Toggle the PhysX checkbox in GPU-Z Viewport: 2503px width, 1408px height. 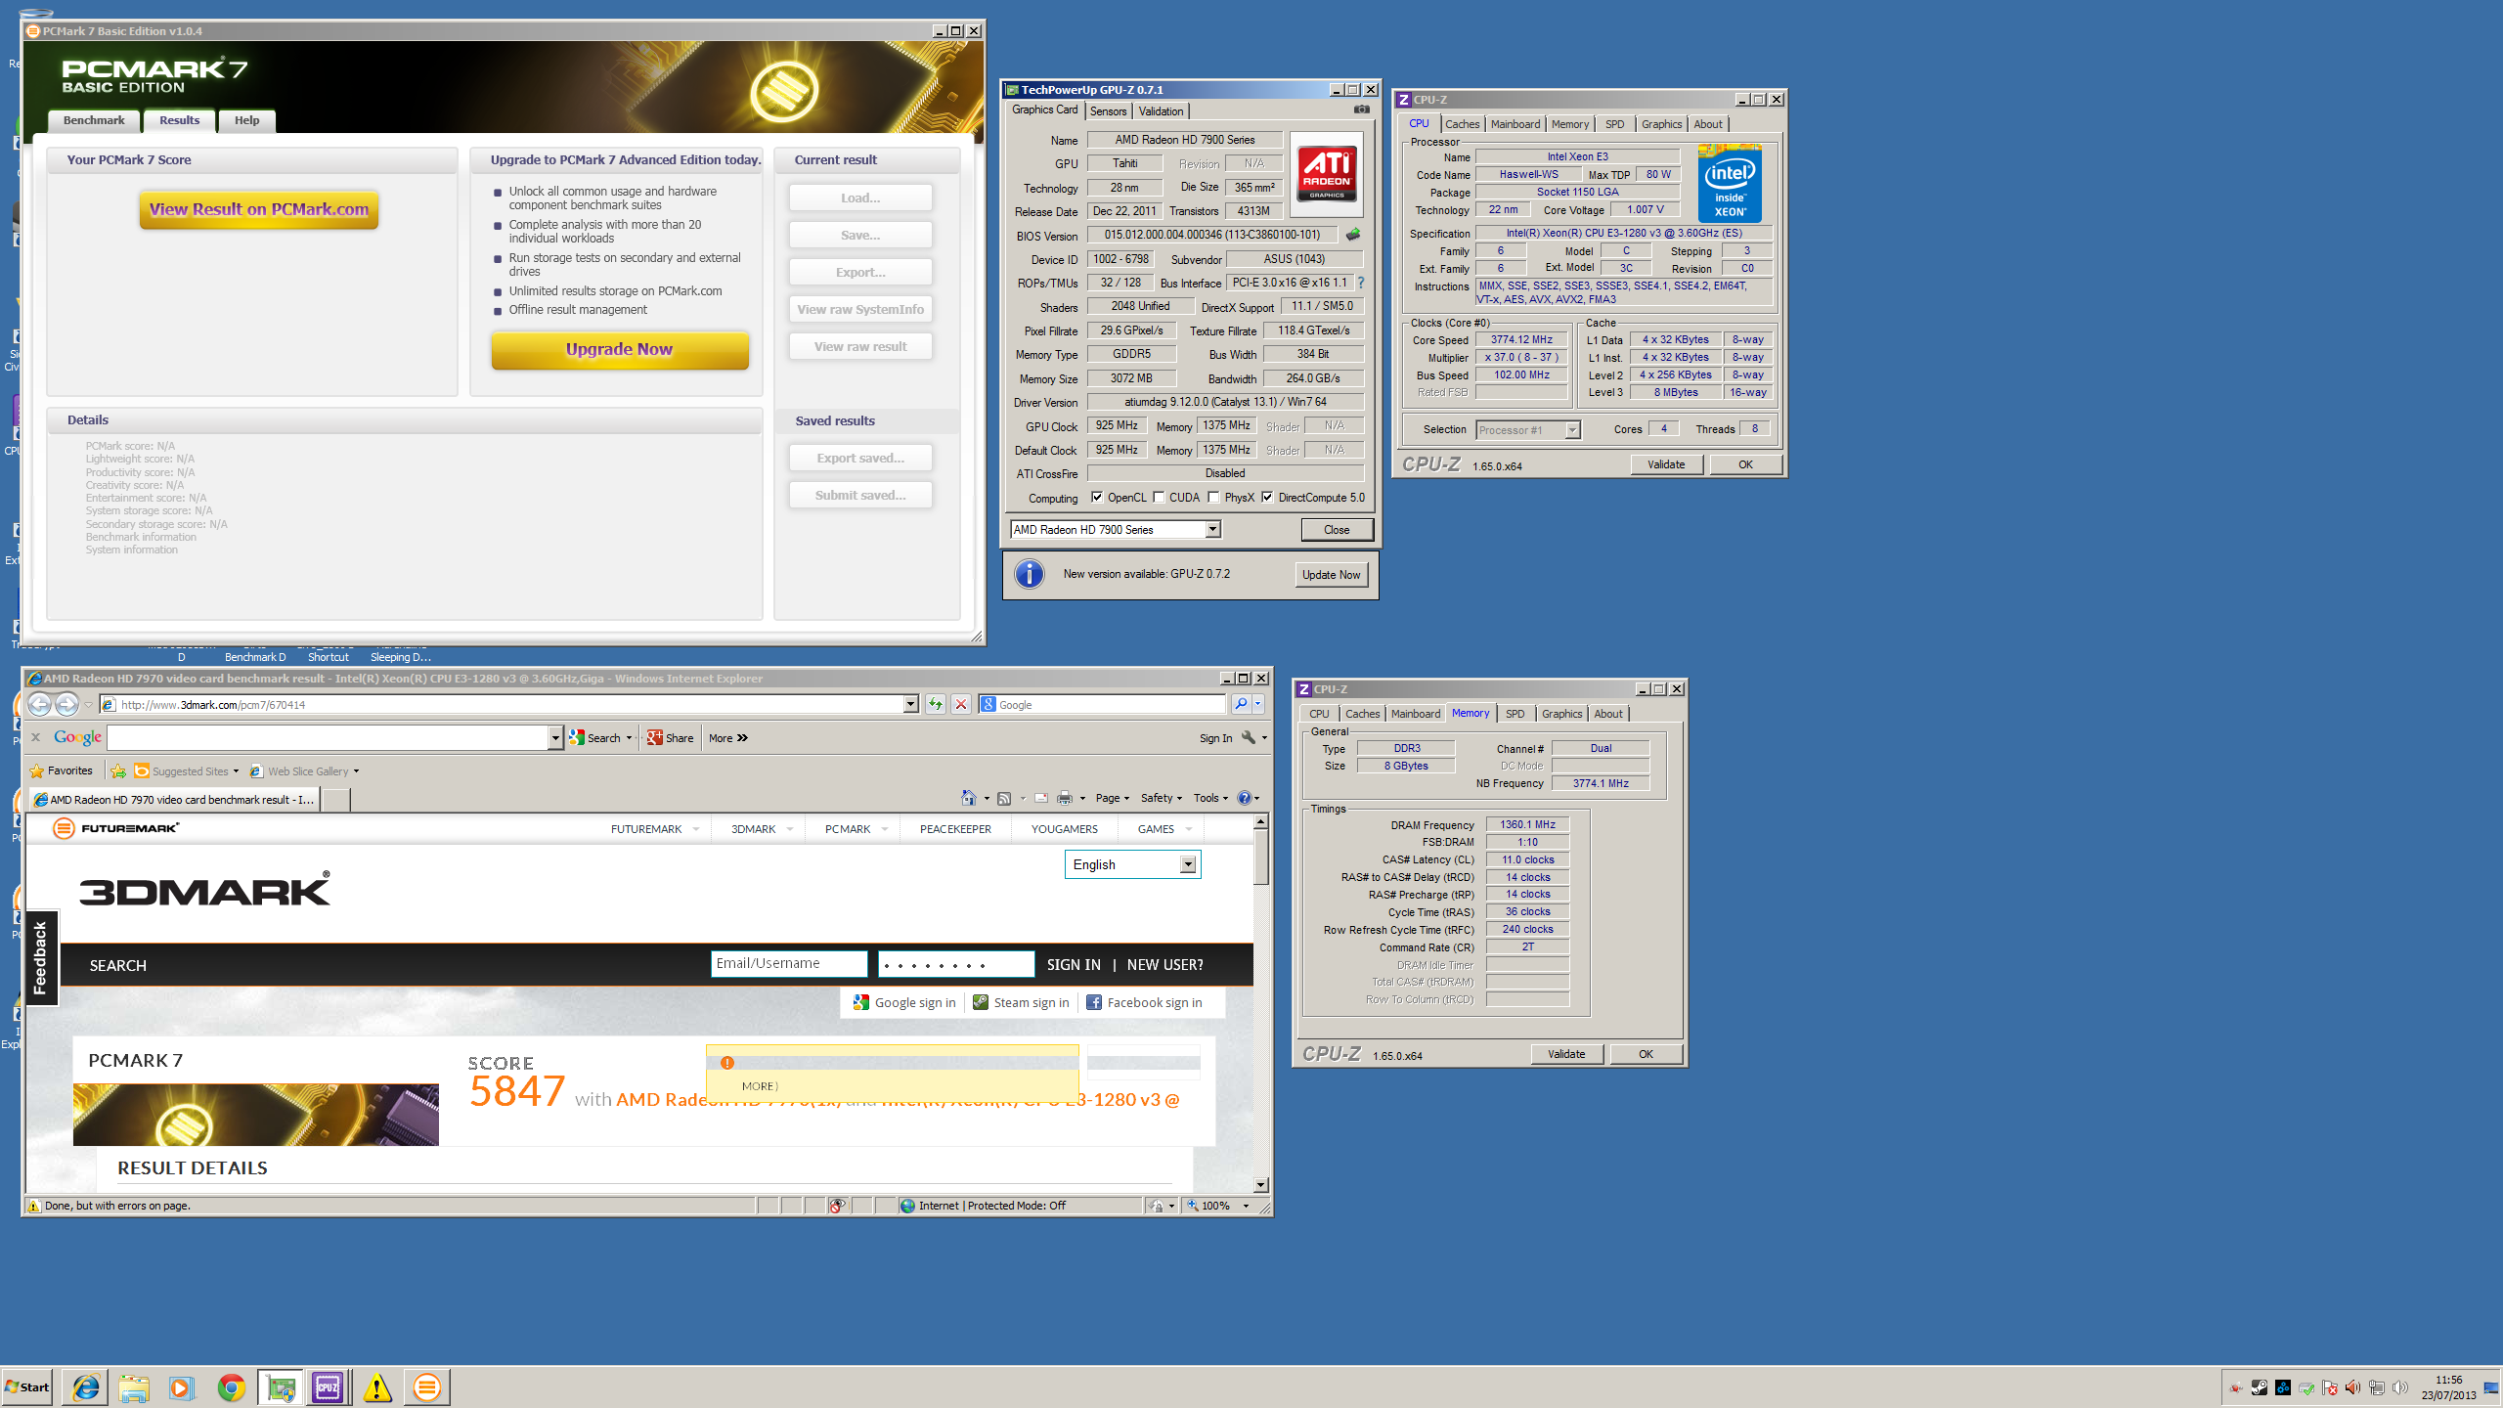click(1213, 497)
